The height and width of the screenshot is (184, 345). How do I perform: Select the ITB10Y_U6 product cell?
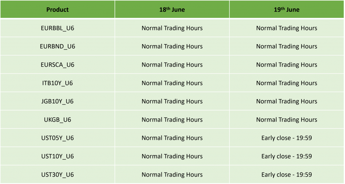[x=57, y=83]
